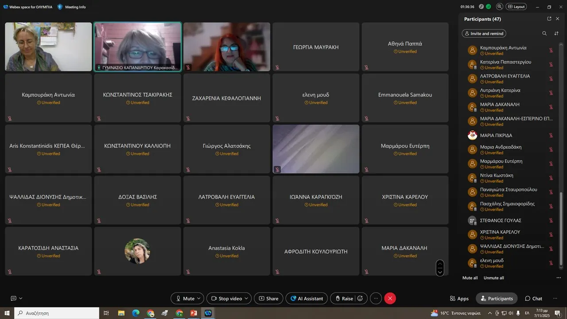Screen dimensions: 567x319
Task: Launch PowerPoint from the taskbar
Action: point(194,313)
